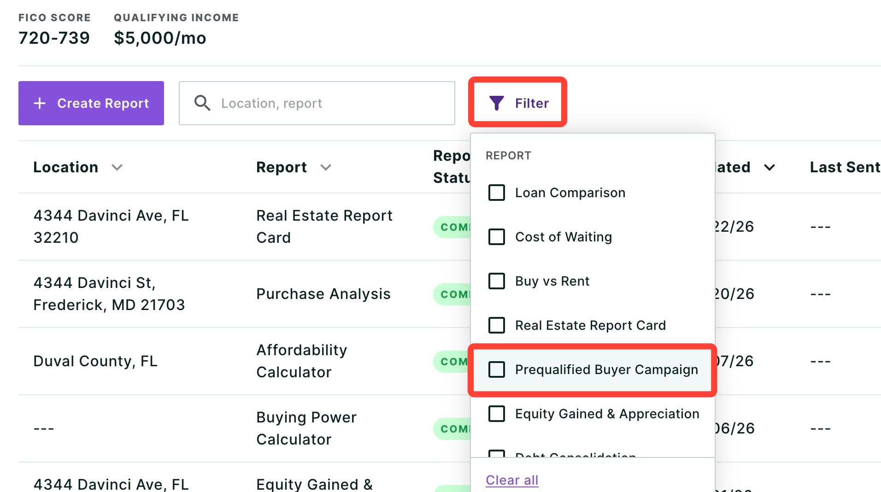The image size is (881, 492).
Task: Expand the Location column sort chevron
Action: click(x=117, y=168)
